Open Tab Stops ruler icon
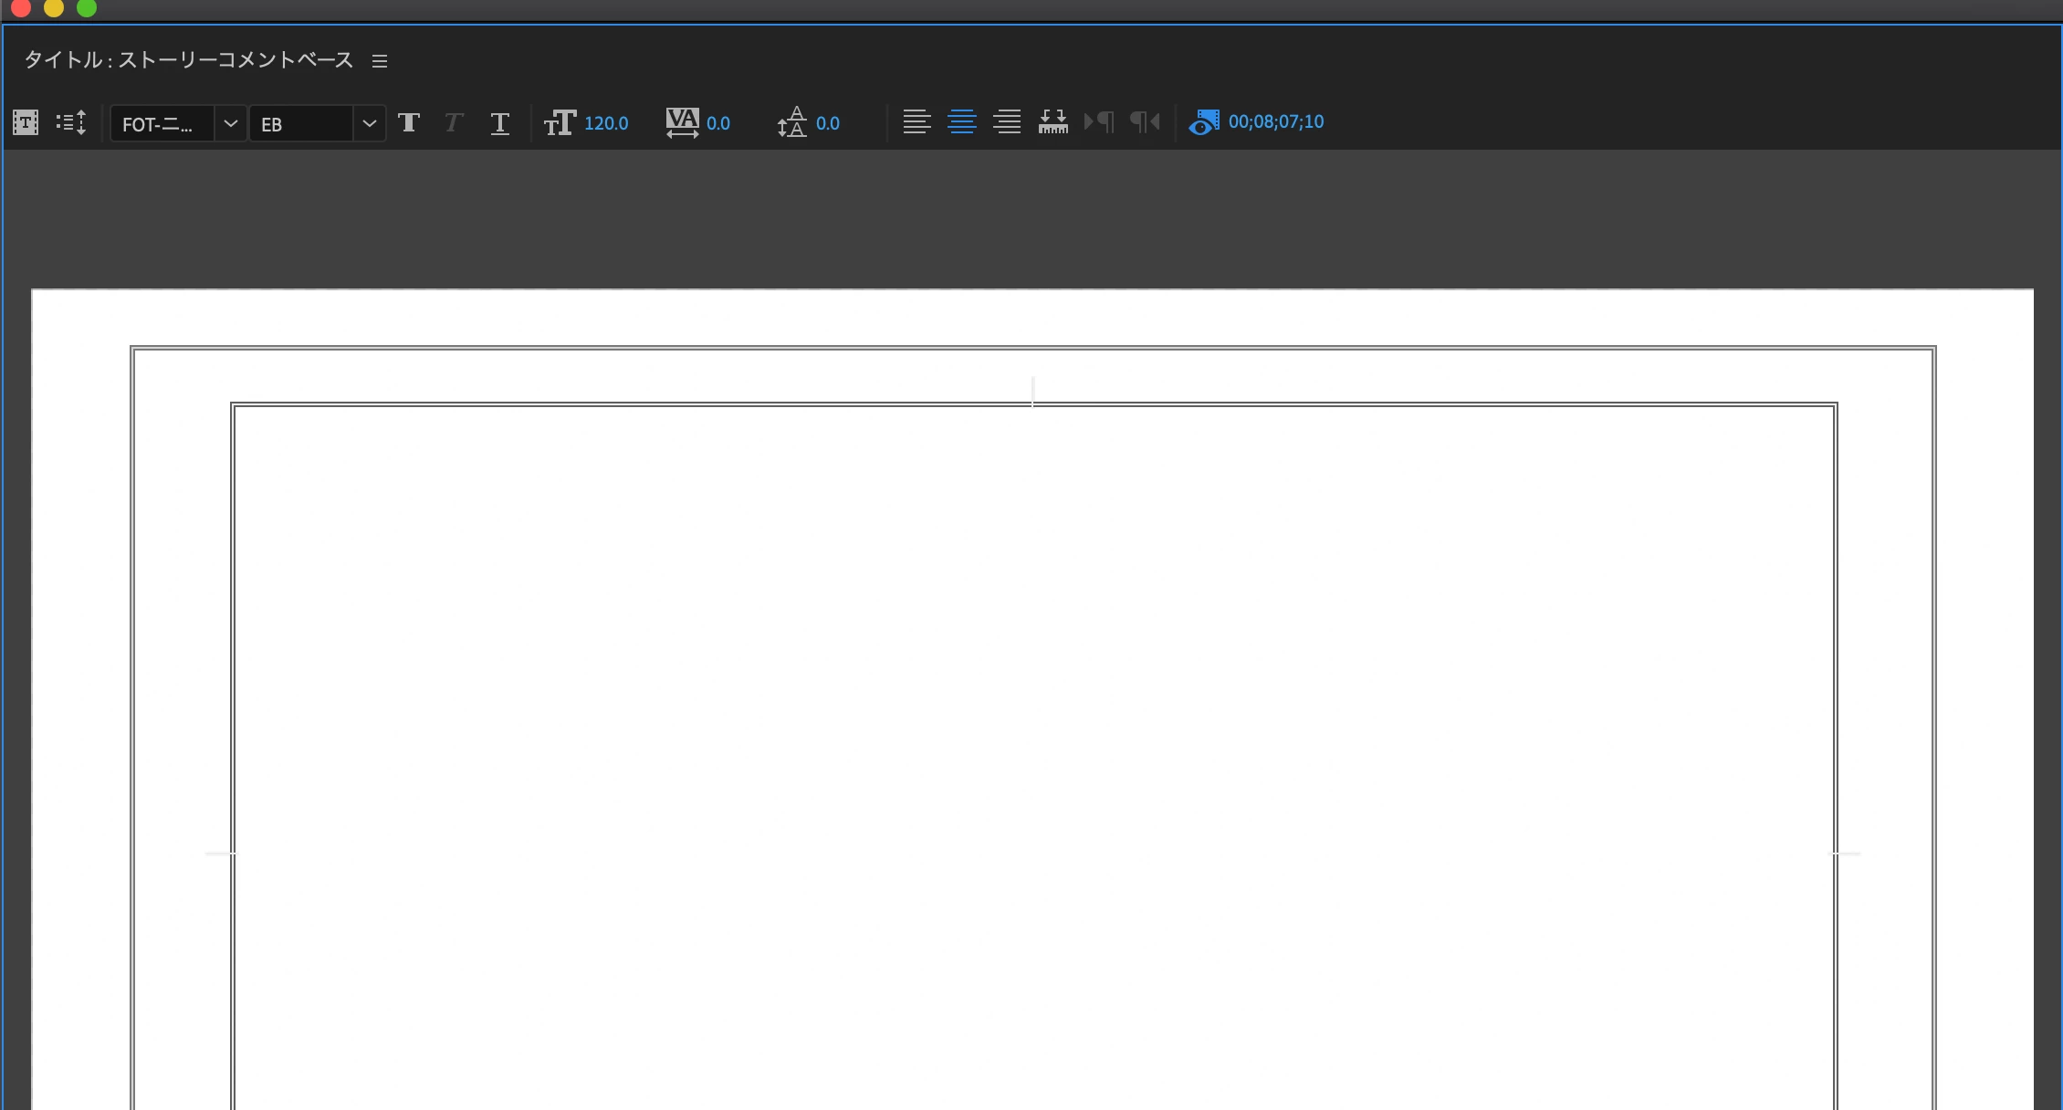Viewport: 2063px width, 1110px height. click(1052, 121)
